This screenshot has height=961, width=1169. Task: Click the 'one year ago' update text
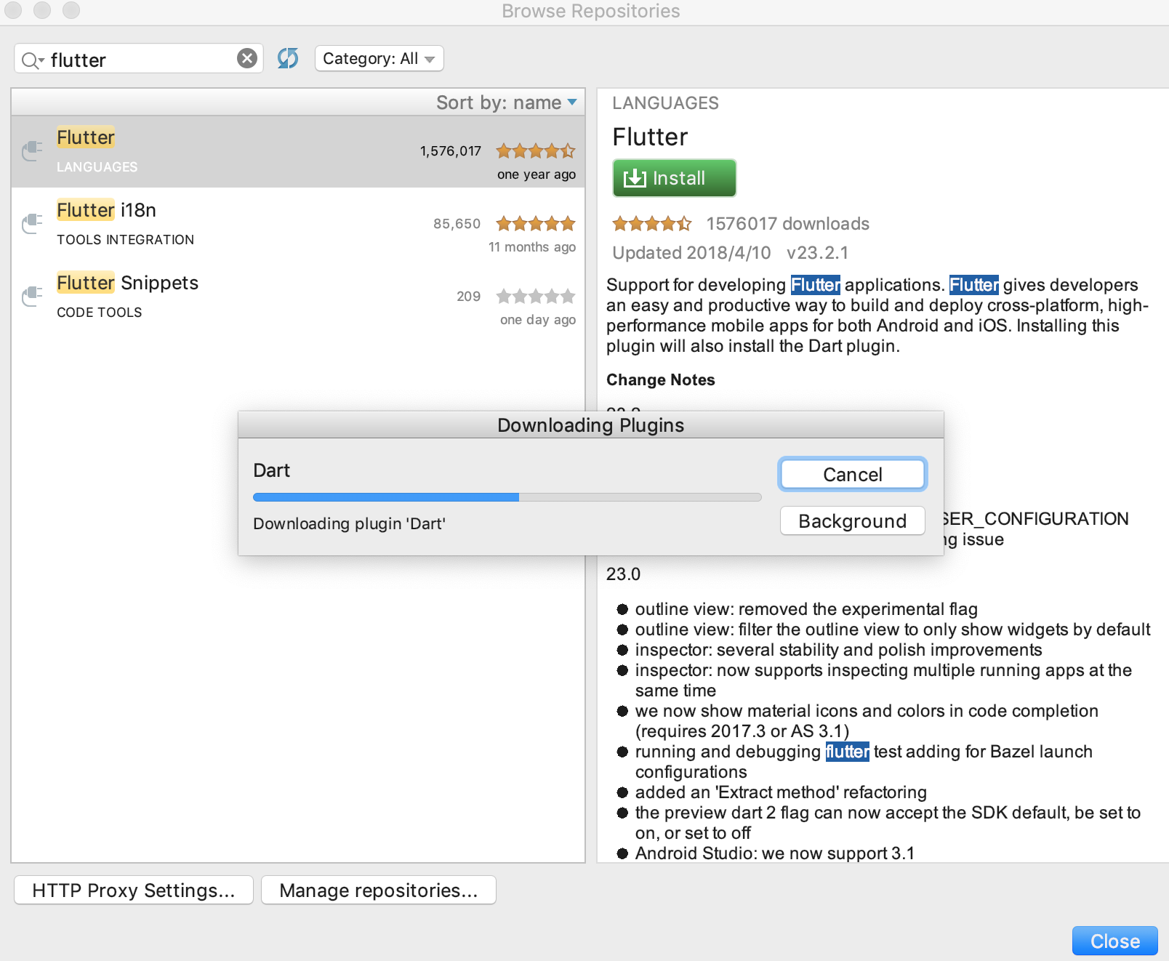[537, 174]
